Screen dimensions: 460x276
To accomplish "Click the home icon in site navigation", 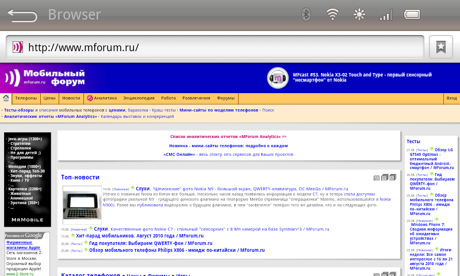I will 6,98.
